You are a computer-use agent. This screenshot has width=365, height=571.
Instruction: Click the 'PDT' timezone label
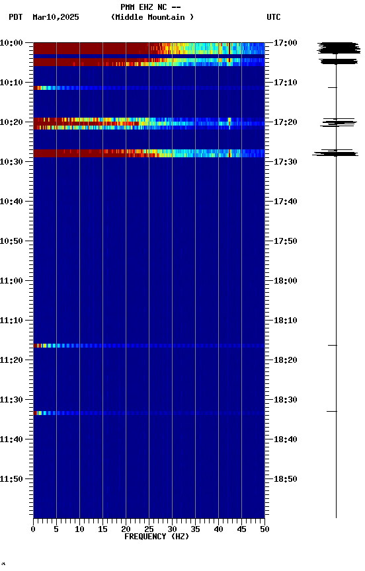point(16,17)
